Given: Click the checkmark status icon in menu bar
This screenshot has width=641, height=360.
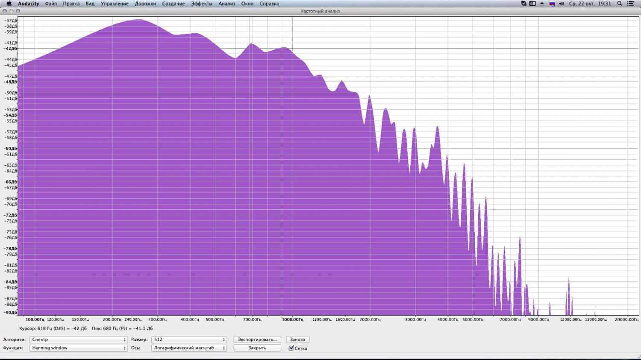Looking at the screenshot, I should [x=523, y=3].
